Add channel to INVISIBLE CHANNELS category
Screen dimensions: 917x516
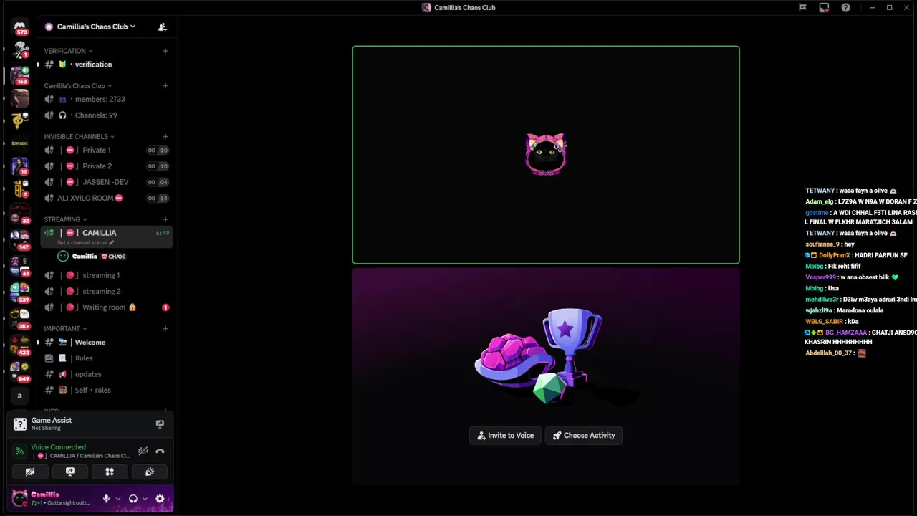[x=165, y=136]
